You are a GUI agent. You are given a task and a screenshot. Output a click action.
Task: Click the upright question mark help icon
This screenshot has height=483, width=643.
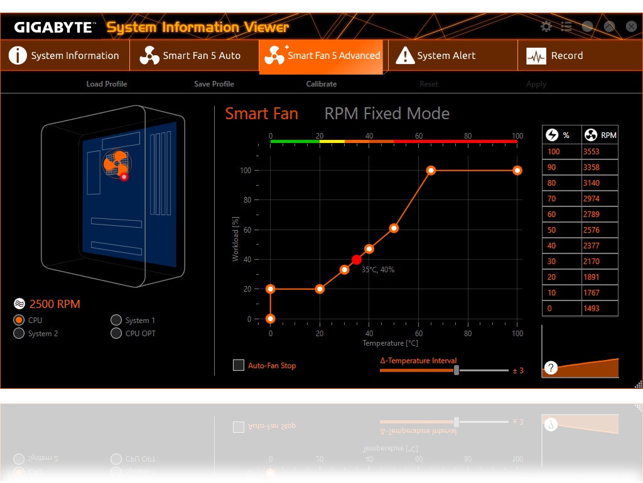tap(551, 368)
